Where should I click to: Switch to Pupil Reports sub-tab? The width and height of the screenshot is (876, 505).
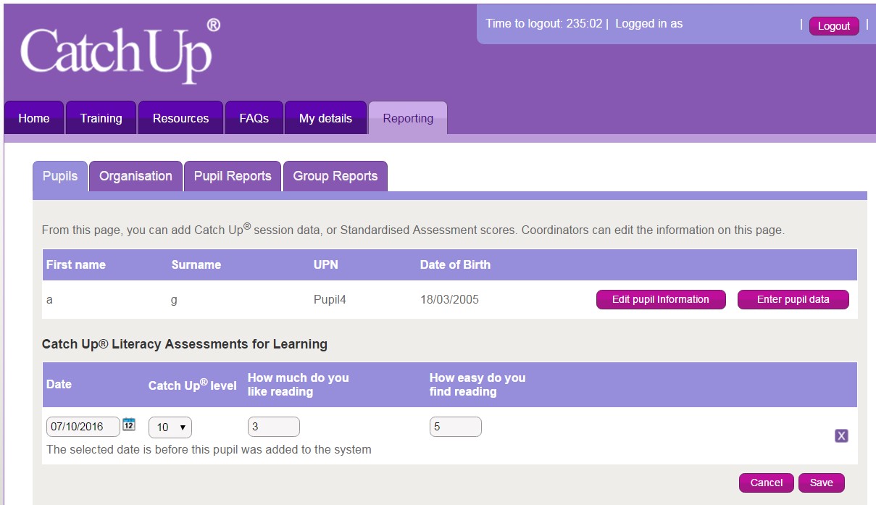(233, 176)
